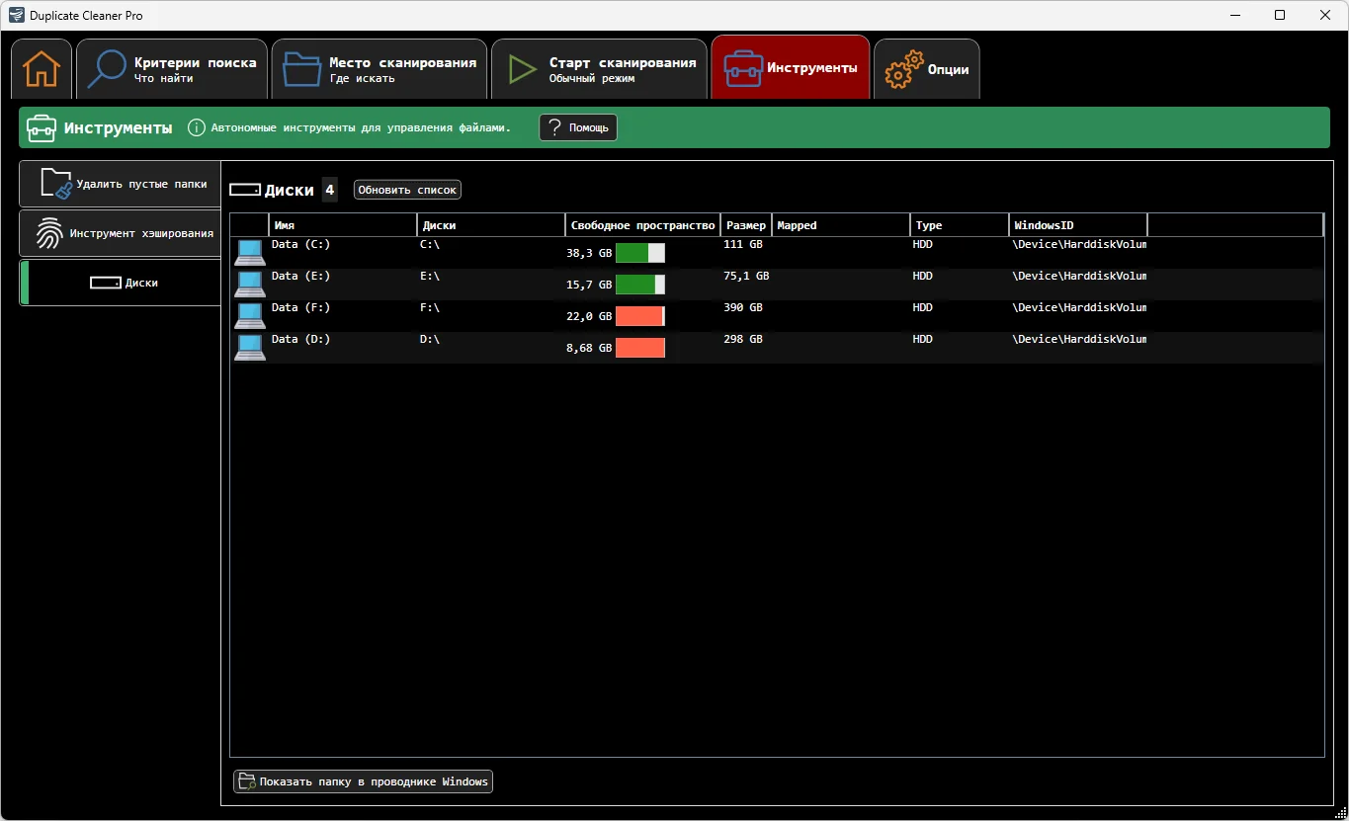Click the fingerprint icon for hashing tool
The image size is (1349, 821).
(49, 233)
